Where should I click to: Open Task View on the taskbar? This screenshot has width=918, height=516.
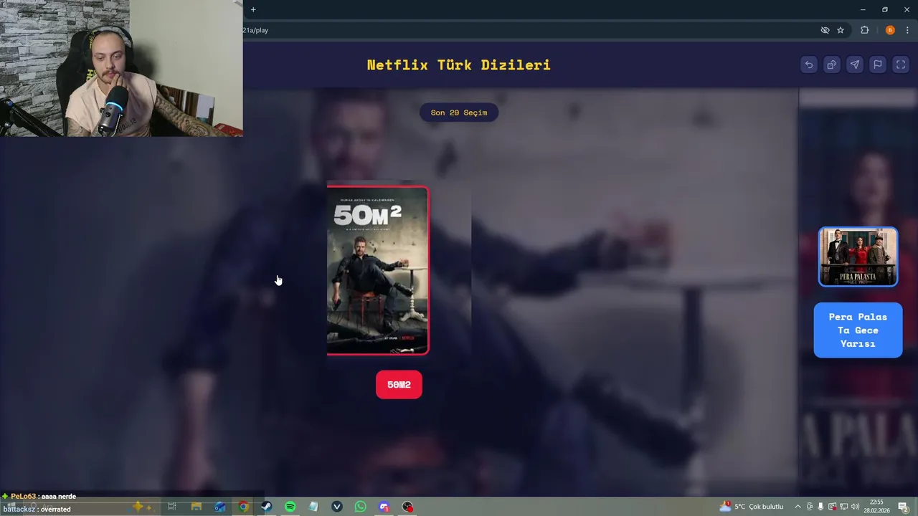[x=172, y=507]
